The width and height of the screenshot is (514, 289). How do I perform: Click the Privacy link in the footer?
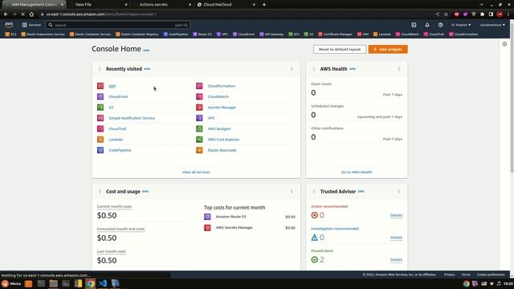(450, 275)
